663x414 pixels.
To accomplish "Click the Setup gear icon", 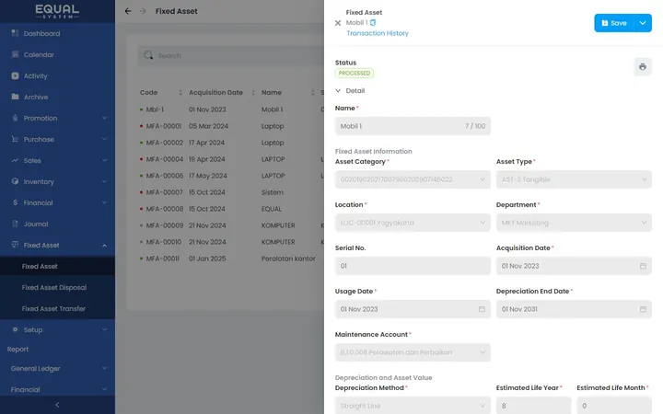I will point(15,329).
